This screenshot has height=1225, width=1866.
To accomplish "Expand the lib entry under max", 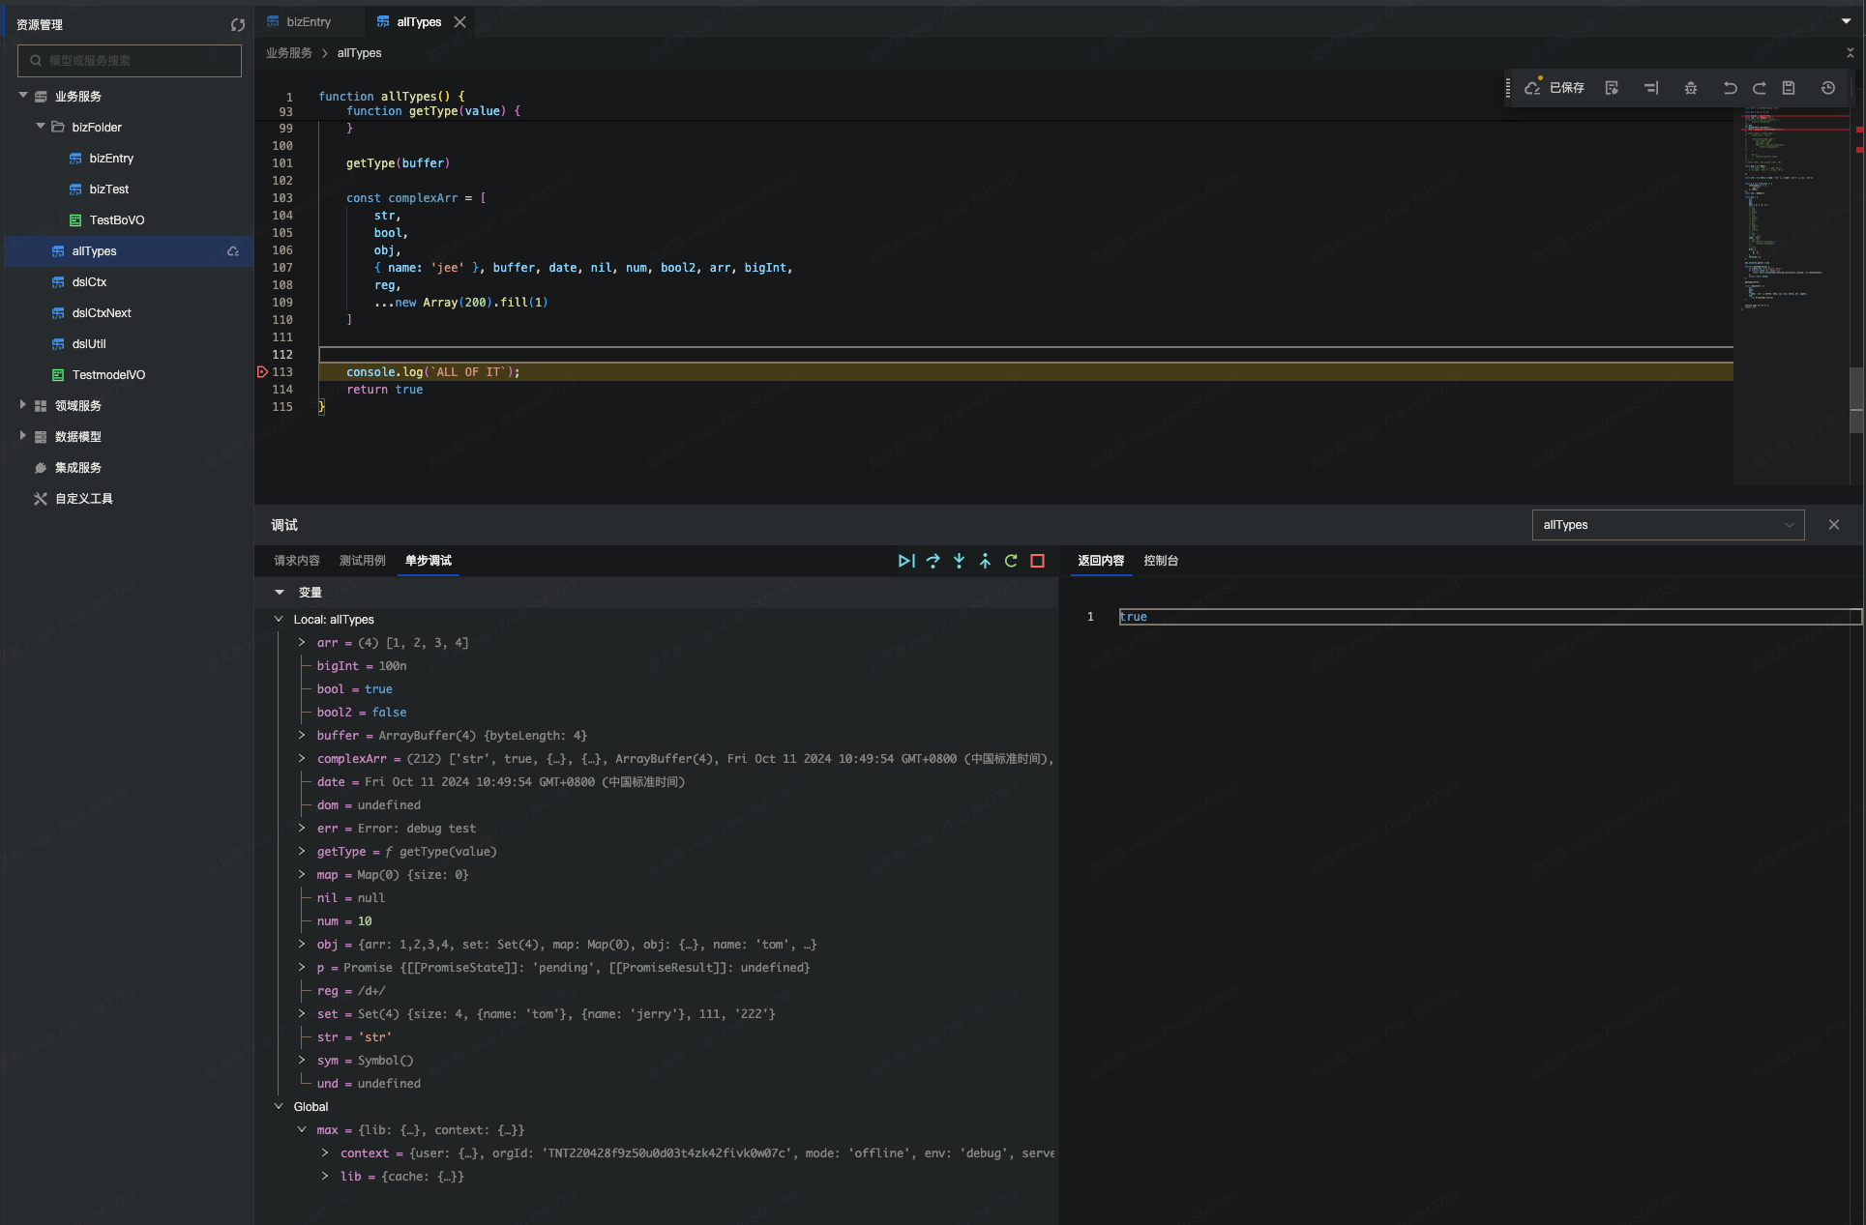I will pyautogui.click(x=325, y=1177).
